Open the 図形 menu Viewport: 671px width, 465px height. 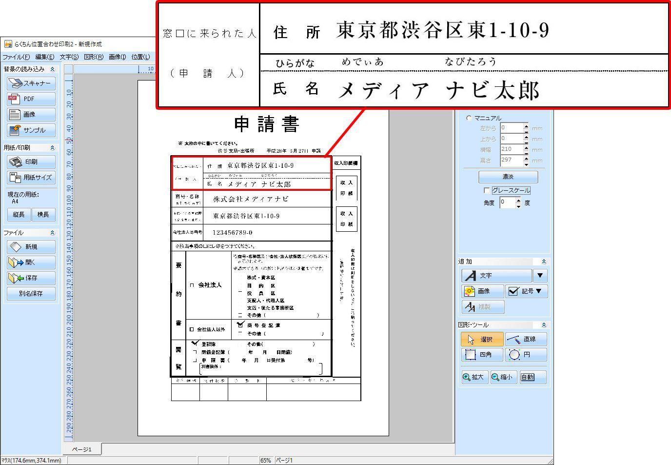click(x=93, y=57)
